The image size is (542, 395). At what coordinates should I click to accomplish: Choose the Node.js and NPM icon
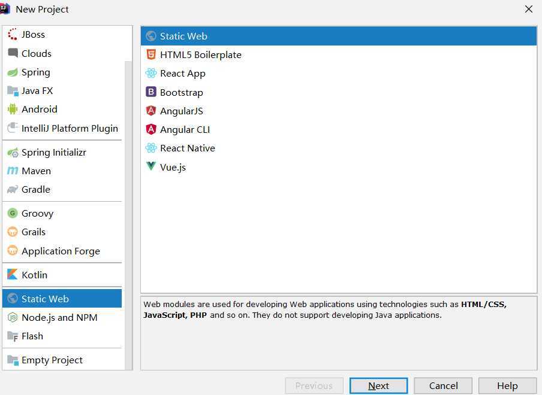point(13,317)
